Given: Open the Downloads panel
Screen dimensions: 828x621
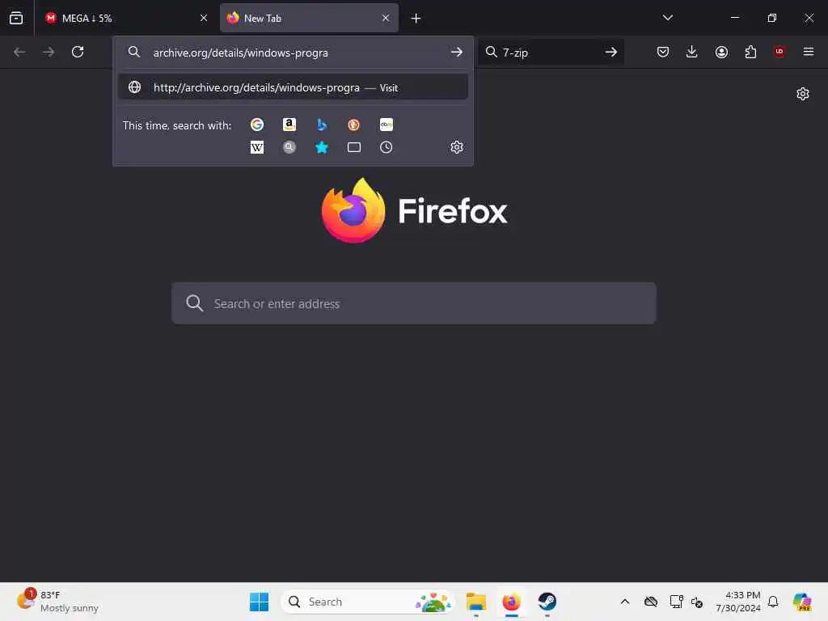Looking at the screenshot, I should click(x=692, y=52).
